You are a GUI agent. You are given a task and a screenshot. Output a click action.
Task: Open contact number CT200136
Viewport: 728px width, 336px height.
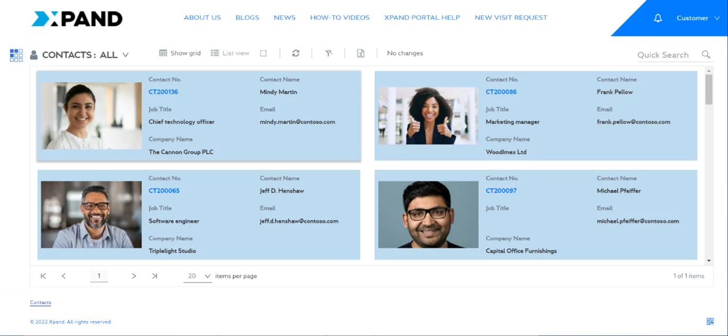[163, 92]
